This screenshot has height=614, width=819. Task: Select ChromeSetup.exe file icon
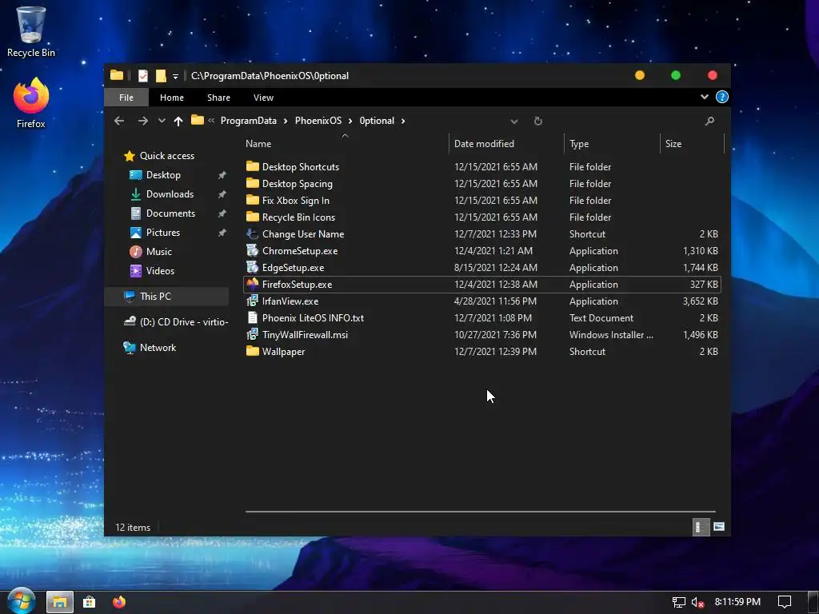click(x=252, y=250)
